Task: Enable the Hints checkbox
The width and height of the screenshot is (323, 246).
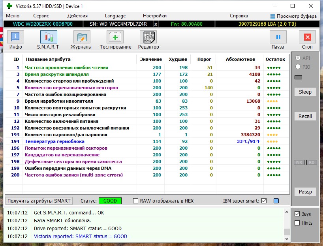Action: pos(297,223)
